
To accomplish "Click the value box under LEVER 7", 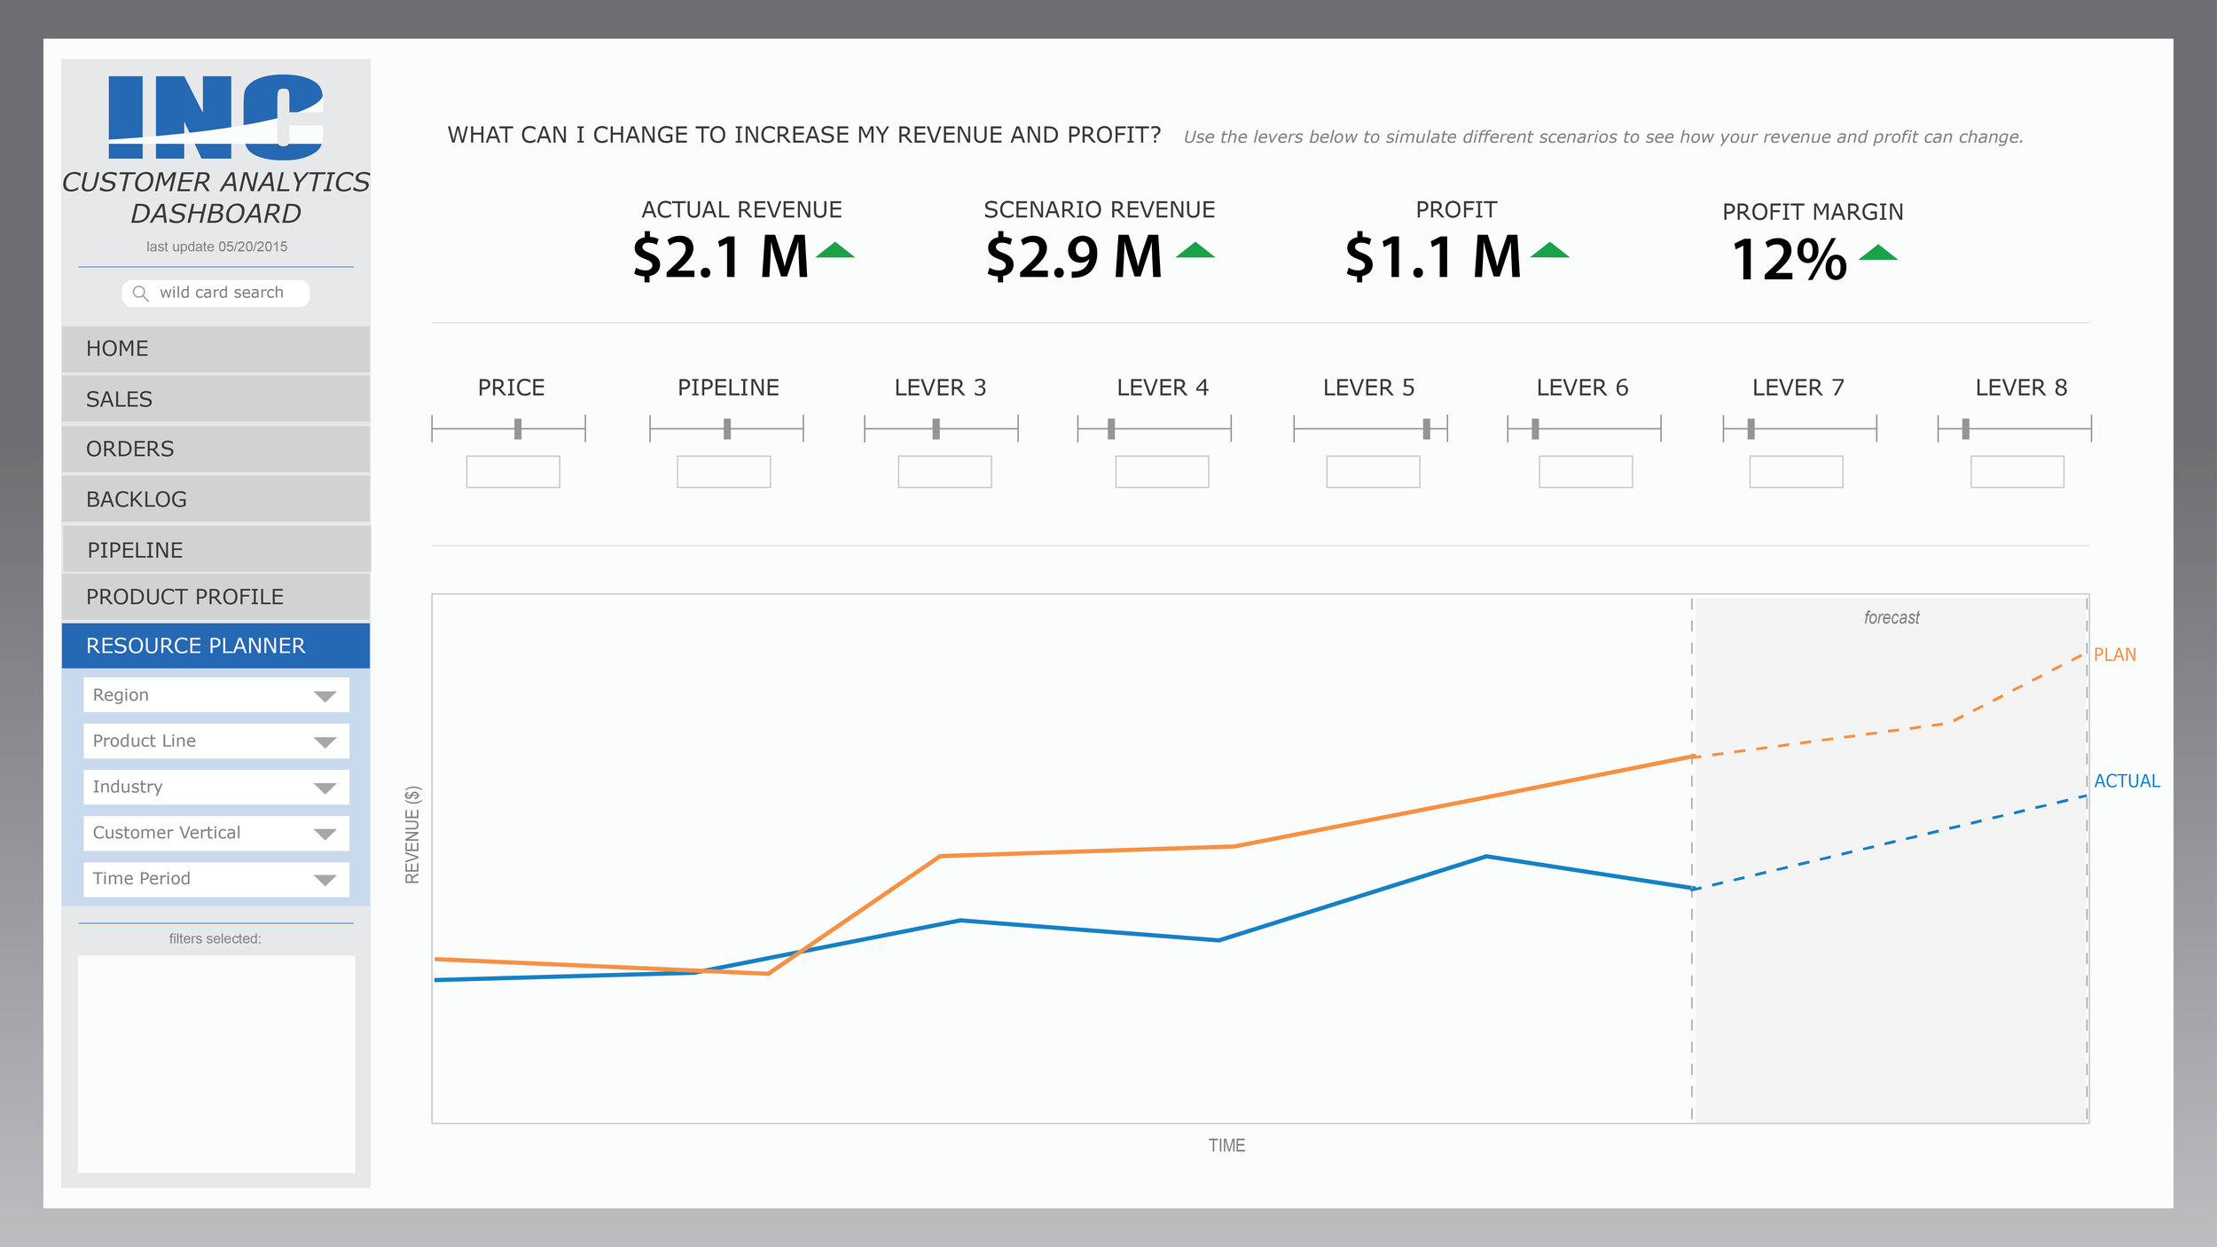I will point(1797,472).
